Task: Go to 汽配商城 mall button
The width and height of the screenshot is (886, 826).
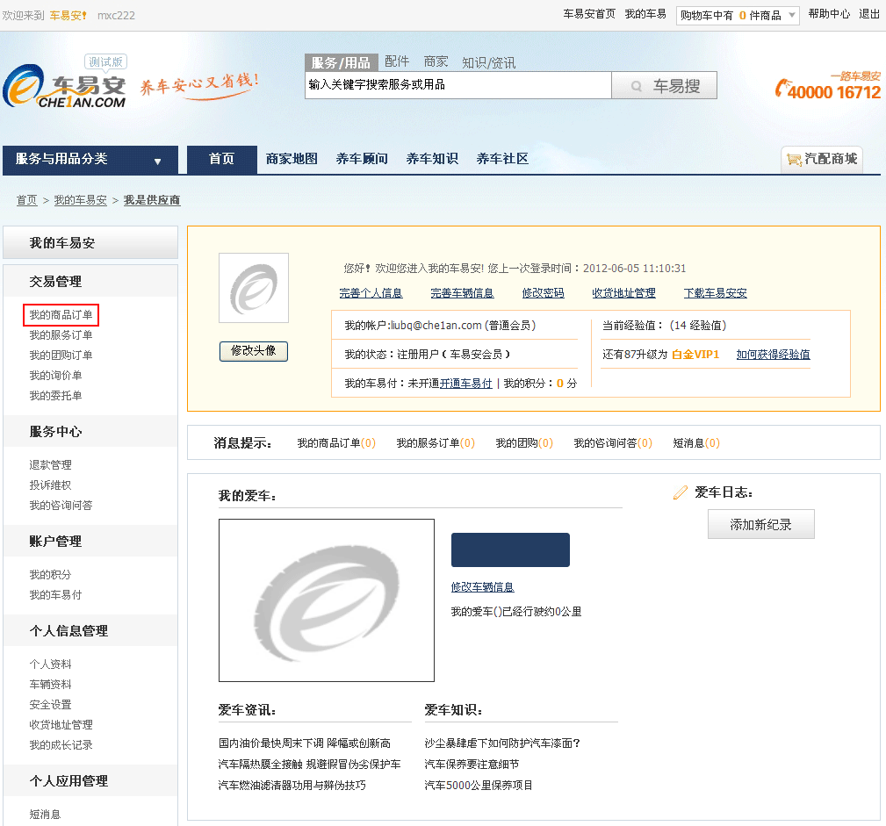Action: tap(822, 160)
